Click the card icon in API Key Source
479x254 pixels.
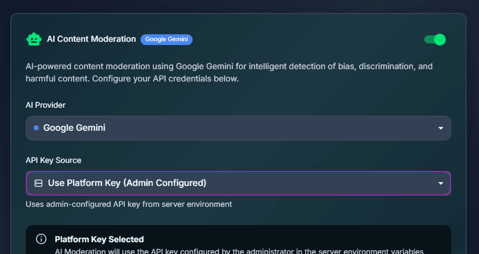click(38, 183)
